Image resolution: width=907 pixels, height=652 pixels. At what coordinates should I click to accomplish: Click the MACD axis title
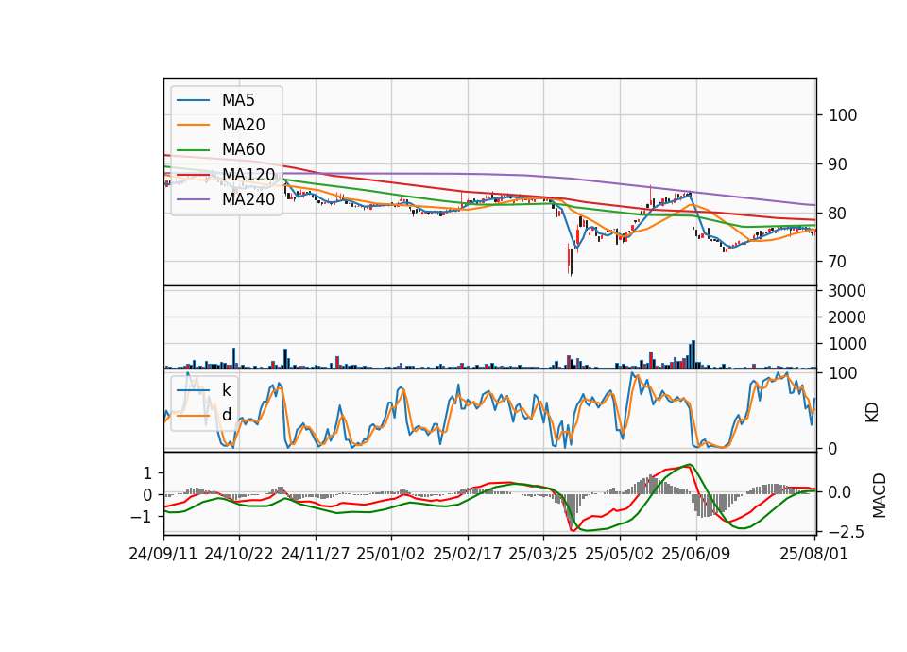point(880,495)
